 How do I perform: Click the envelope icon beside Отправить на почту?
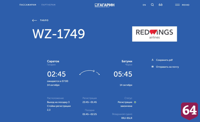tap(152, 67)
